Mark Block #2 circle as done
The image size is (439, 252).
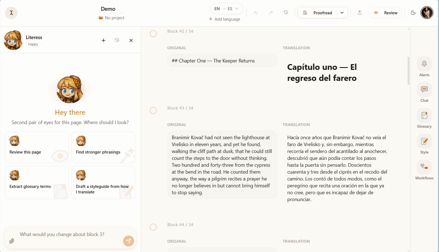[x=153, y=34]
